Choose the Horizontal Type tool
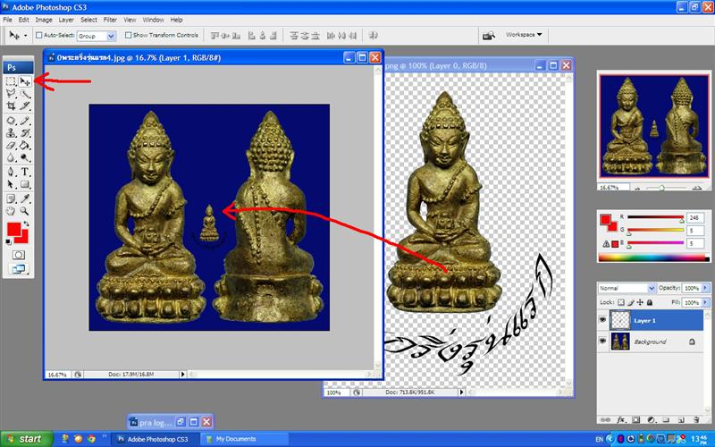This screenshot has height=447, width=715. tap(25, 172)
